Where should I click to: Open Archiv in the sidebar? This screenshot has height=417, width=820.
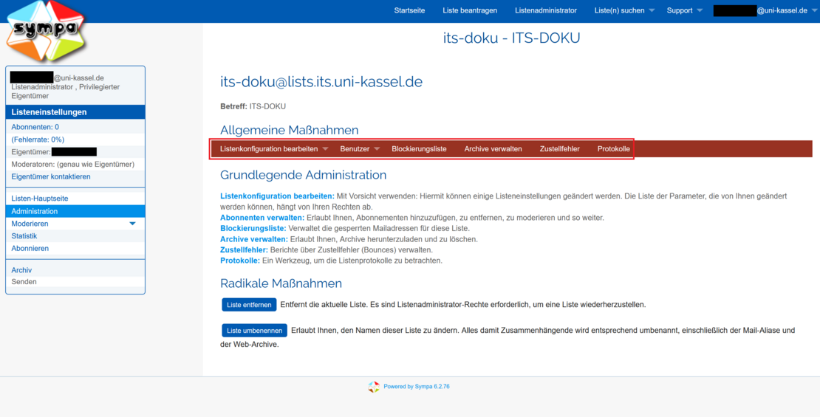tap(21, 270)
